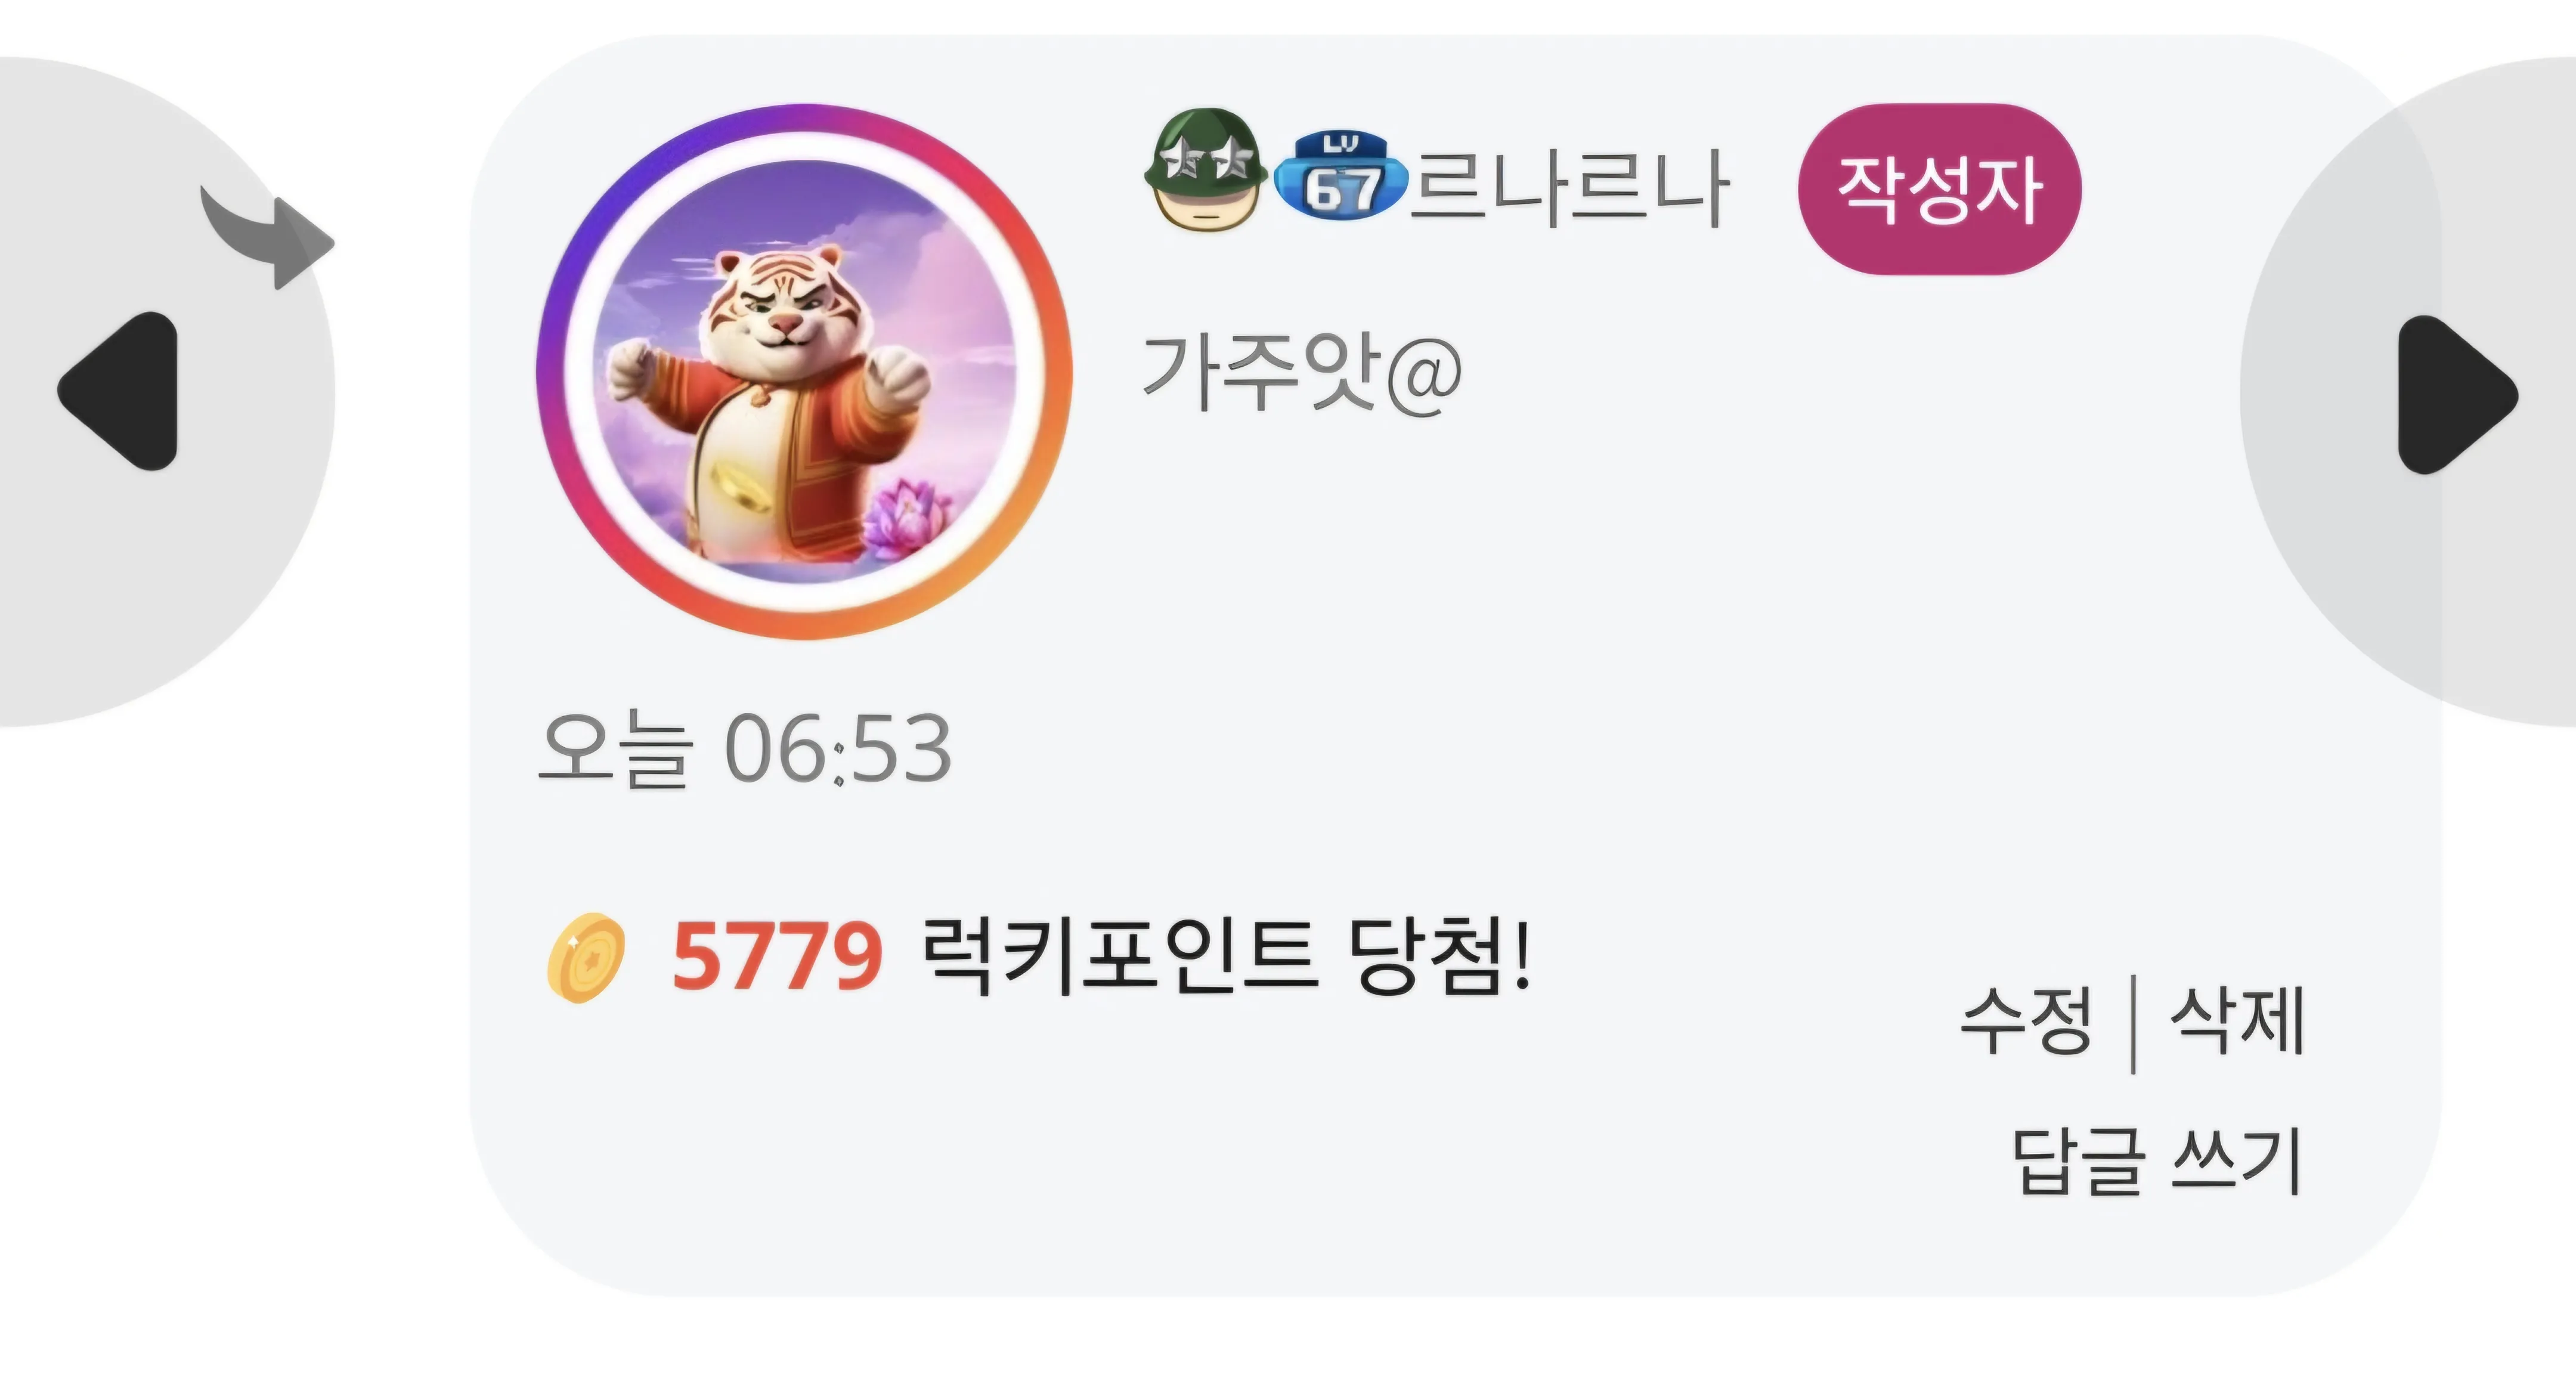Click the right black triangle arrow
The width and height of the screenshot is (2576, 1393).
tap(2457, 394)
